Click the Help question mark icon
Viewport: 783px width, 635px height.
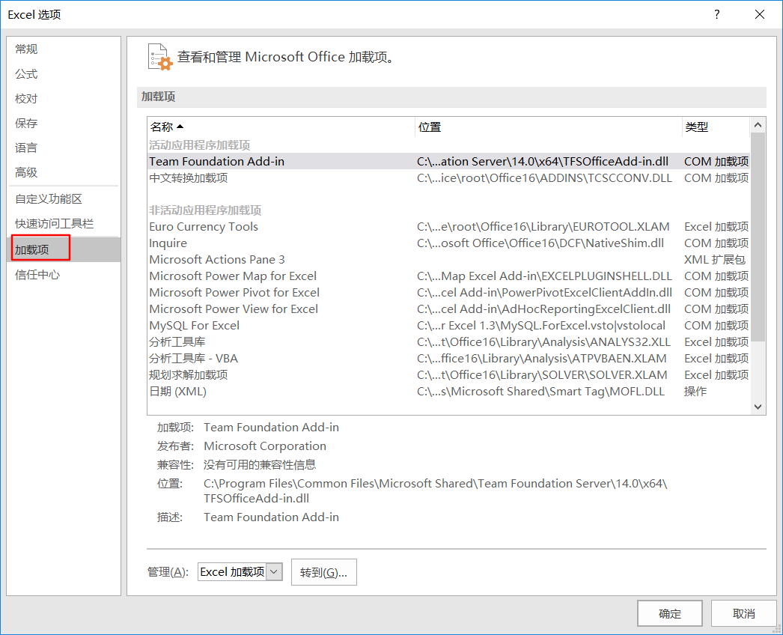[x=717, y=14]
